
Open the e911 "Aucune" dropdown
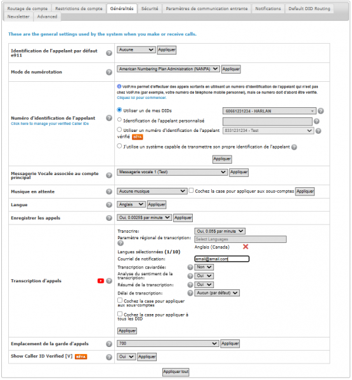point(136,49)
